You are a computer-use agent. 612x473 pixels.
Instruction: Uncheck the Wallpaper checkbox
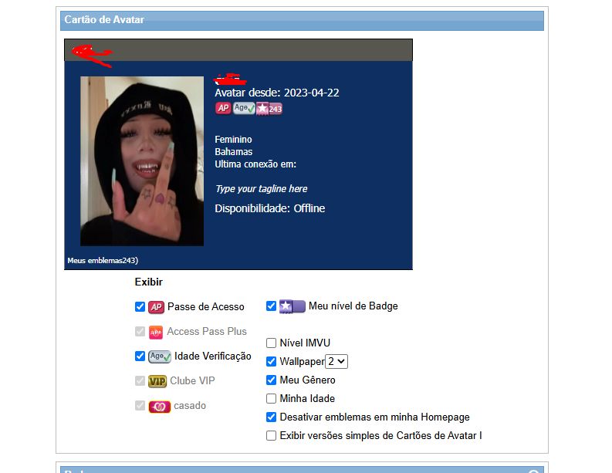271,361
